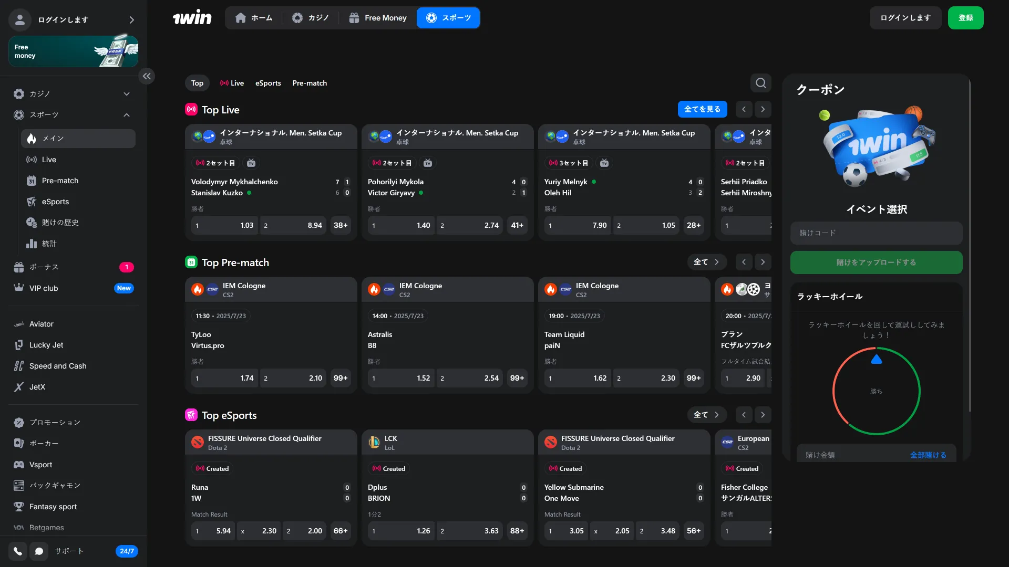Screen dimensions: 1009x567
Task: Bet on Stanislav Kuzko at 8.94
Action: (x=293, y=225)
